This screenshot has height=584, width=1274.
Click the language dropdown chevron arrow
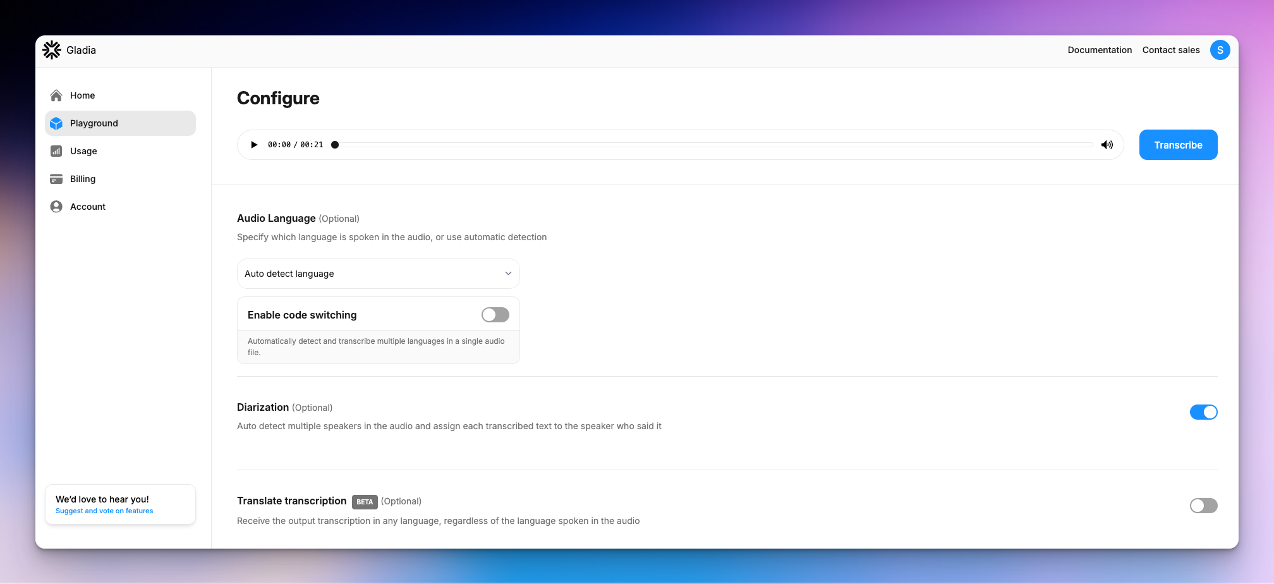pos(508,274)
